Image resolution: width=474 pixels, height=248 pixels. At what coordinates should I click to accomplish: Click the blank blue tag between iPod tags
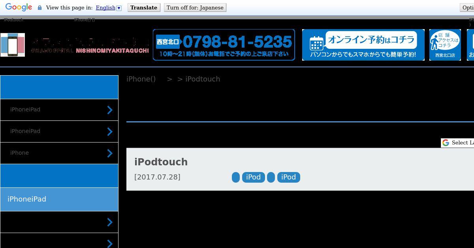tap(271, 177)
